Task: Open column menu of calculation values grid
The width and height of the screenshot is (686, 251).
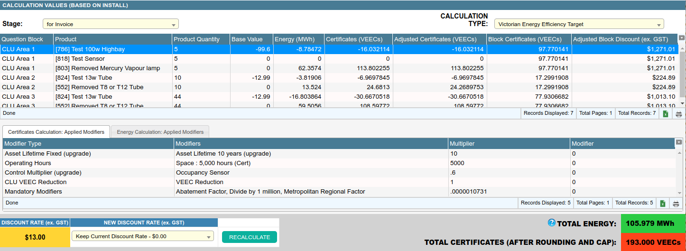Action: [x=682, y=38]
